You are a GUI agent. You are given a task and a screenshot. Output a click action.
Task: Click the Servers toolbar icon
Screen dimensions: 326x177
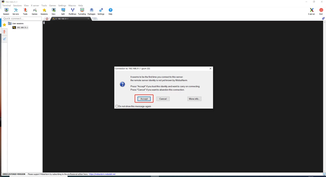16,11
